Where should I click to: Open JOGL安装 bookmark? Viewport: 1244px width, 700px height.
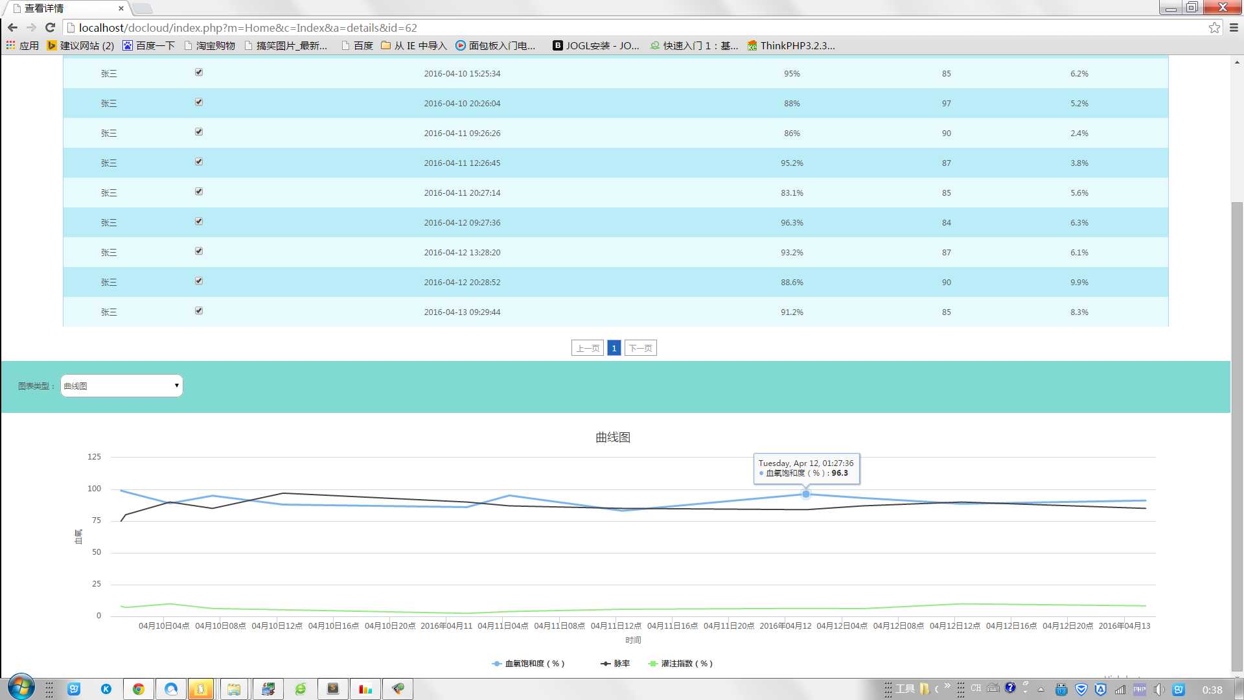tap(596, 45)
